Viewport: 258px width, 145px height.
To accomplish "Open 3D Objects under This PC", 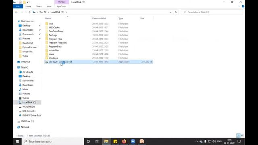I will (27, 72).
